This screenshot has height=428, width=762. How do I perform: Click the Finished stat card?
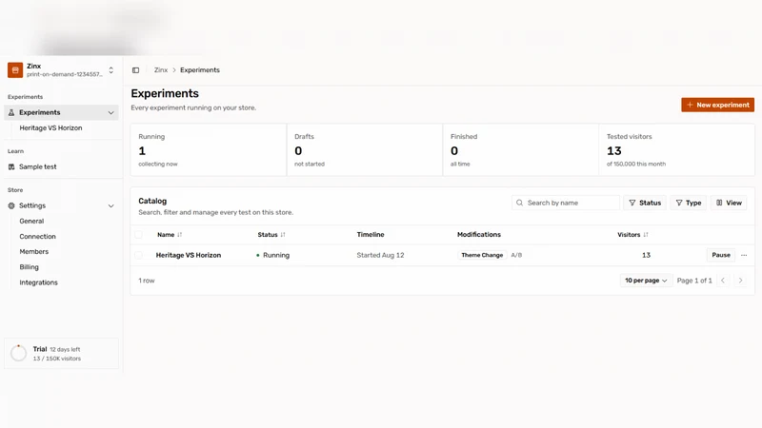click(520, 149)
